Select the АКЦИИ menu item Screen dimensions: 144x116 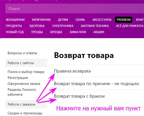(99, 32)
